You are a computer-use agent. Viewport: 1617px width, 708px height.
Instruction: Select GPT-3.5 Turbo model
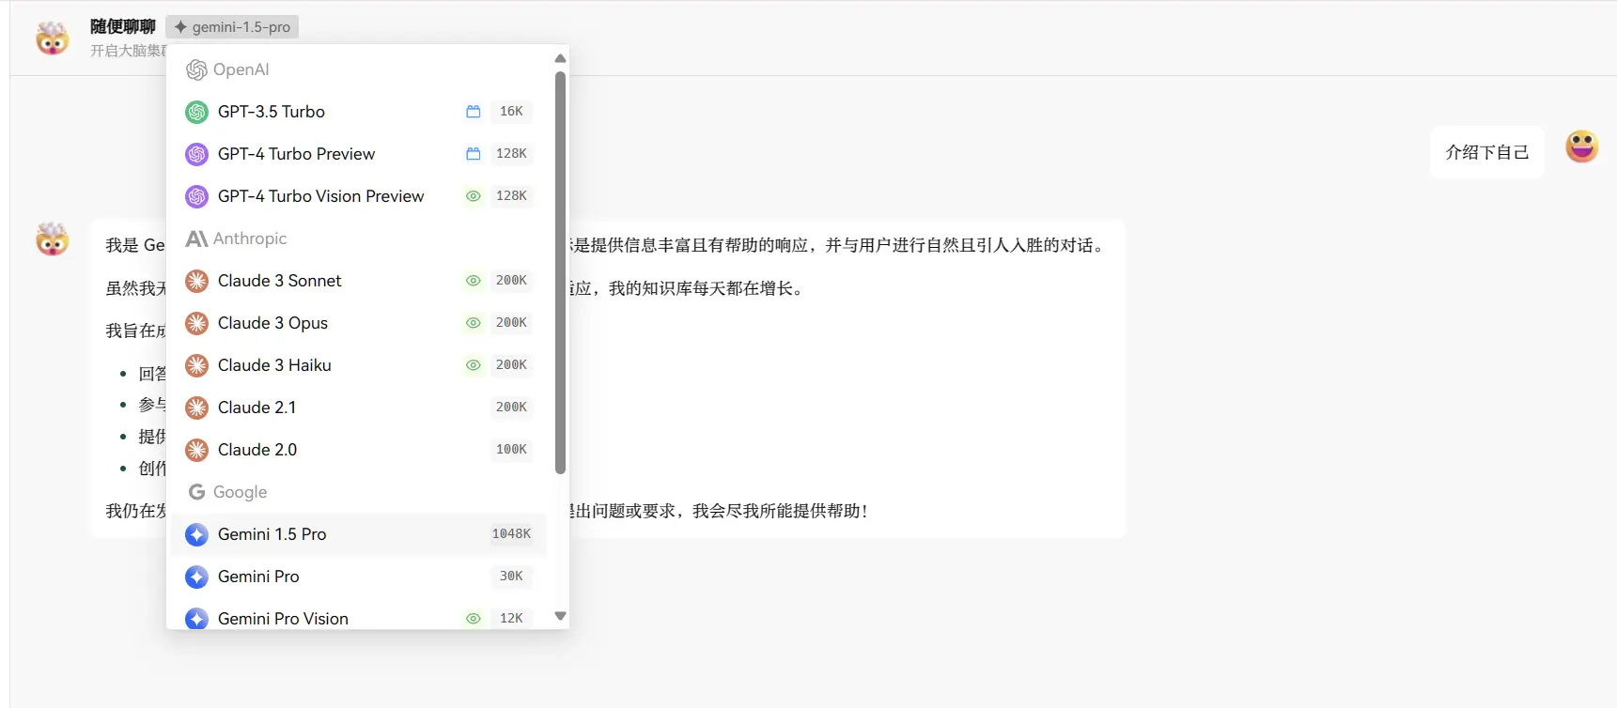(x=358, y=112)
